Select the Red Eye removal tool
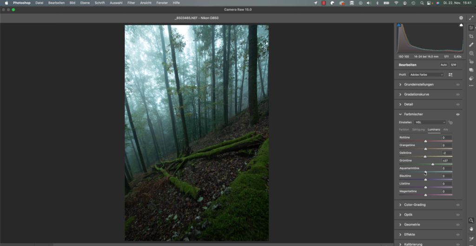The image size is (476, 246). [x=471, y=62]
